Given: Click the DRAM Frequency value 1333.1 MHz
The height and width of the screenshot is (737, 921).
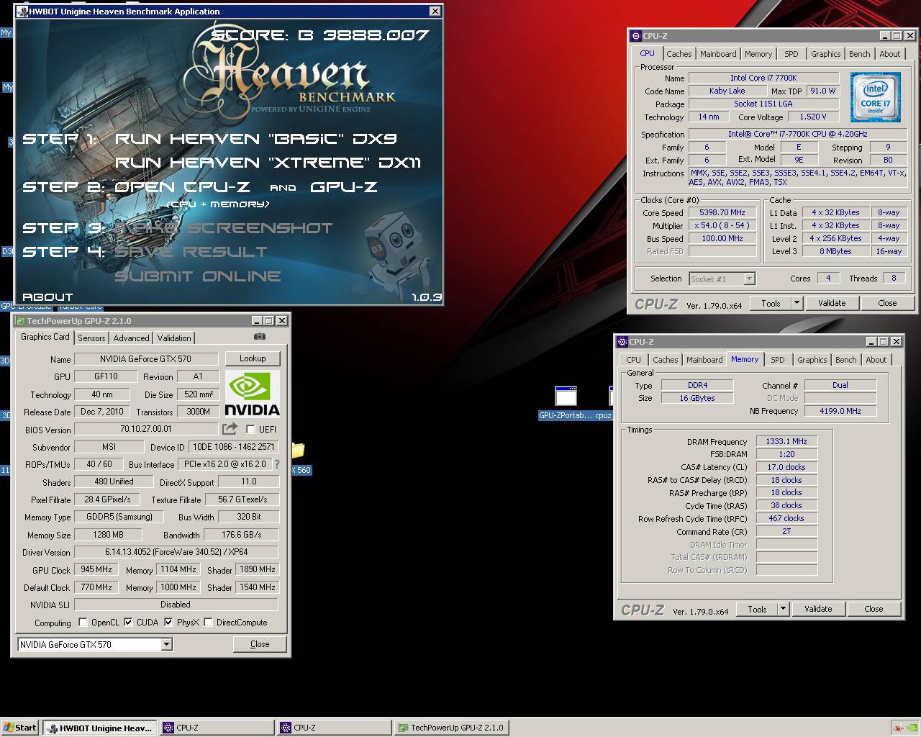Looking at the screenshot, I should 786,441.
